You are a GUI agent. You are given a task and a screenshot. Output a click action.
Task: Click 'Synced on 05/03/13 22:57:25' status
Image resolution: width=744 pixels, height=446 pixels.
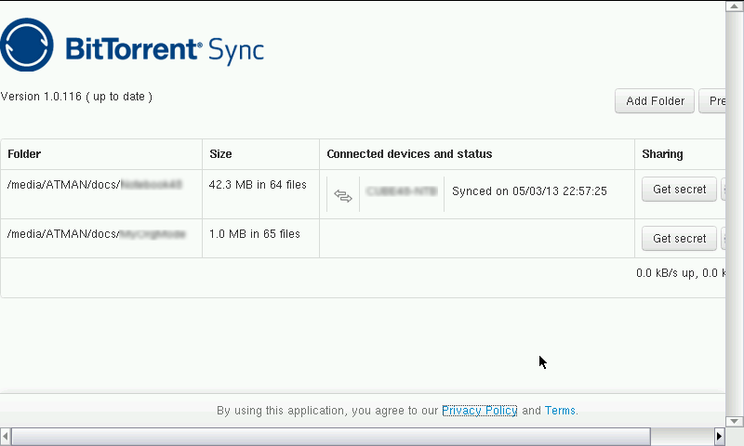click(x=529, y=191)
